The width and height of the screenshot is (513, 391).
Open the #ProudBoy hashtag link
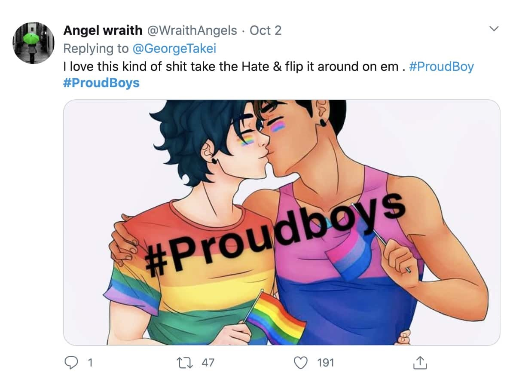coord(441,67)
